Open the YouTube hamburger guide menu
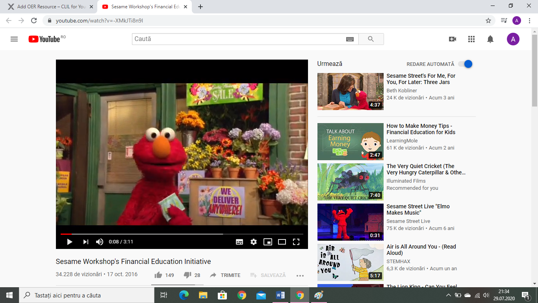 14,39
